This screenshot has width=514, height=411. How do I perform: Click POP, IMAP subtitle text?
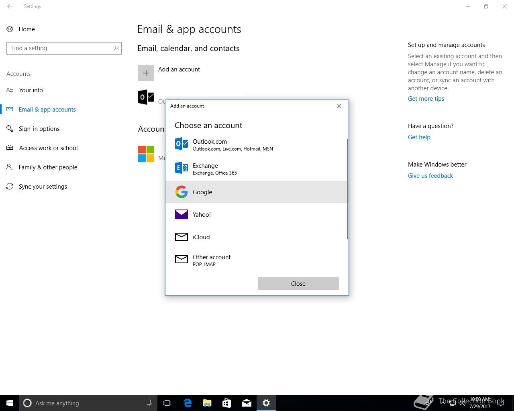204,265
